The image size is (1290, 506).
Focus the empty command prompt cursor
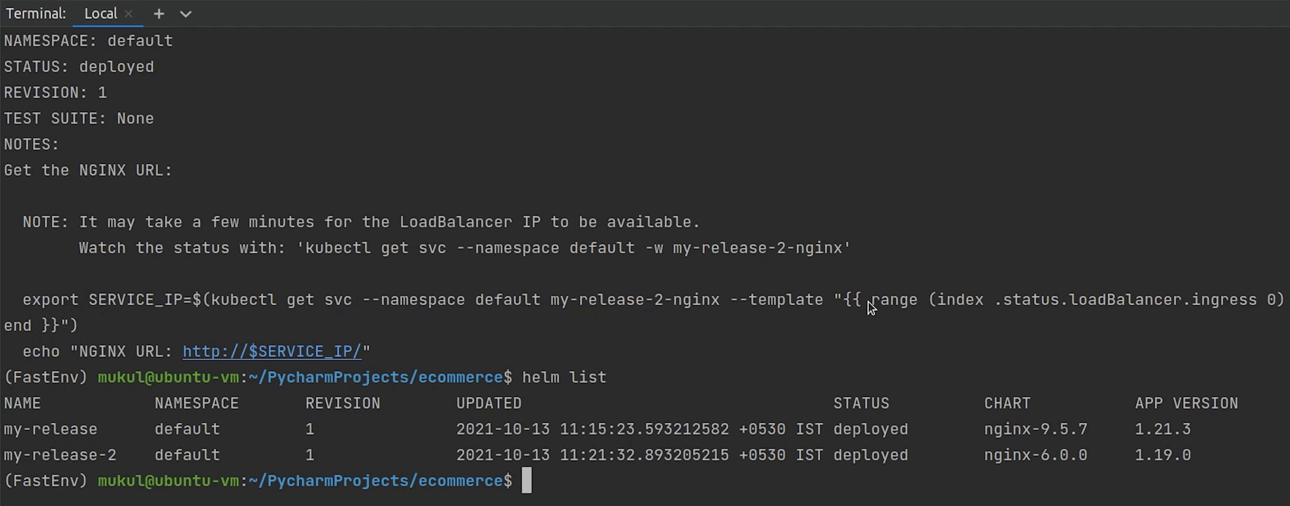pyautogui.click(x=526, y=481)
